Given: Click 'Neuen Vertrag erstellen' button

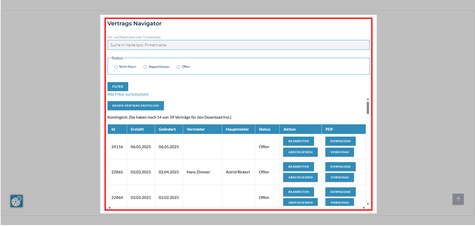Looking at the screenshot, I should [135, 106].
